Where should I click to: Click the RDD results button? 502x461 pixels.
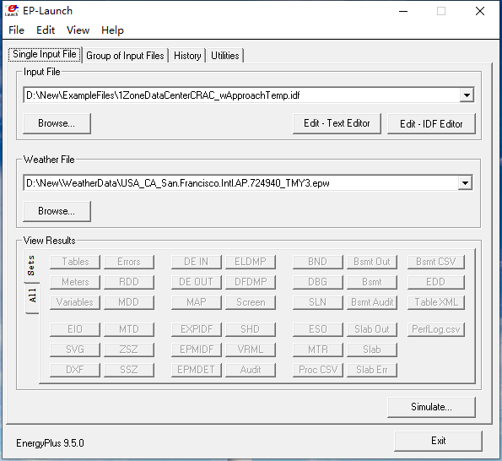point(129,282)
